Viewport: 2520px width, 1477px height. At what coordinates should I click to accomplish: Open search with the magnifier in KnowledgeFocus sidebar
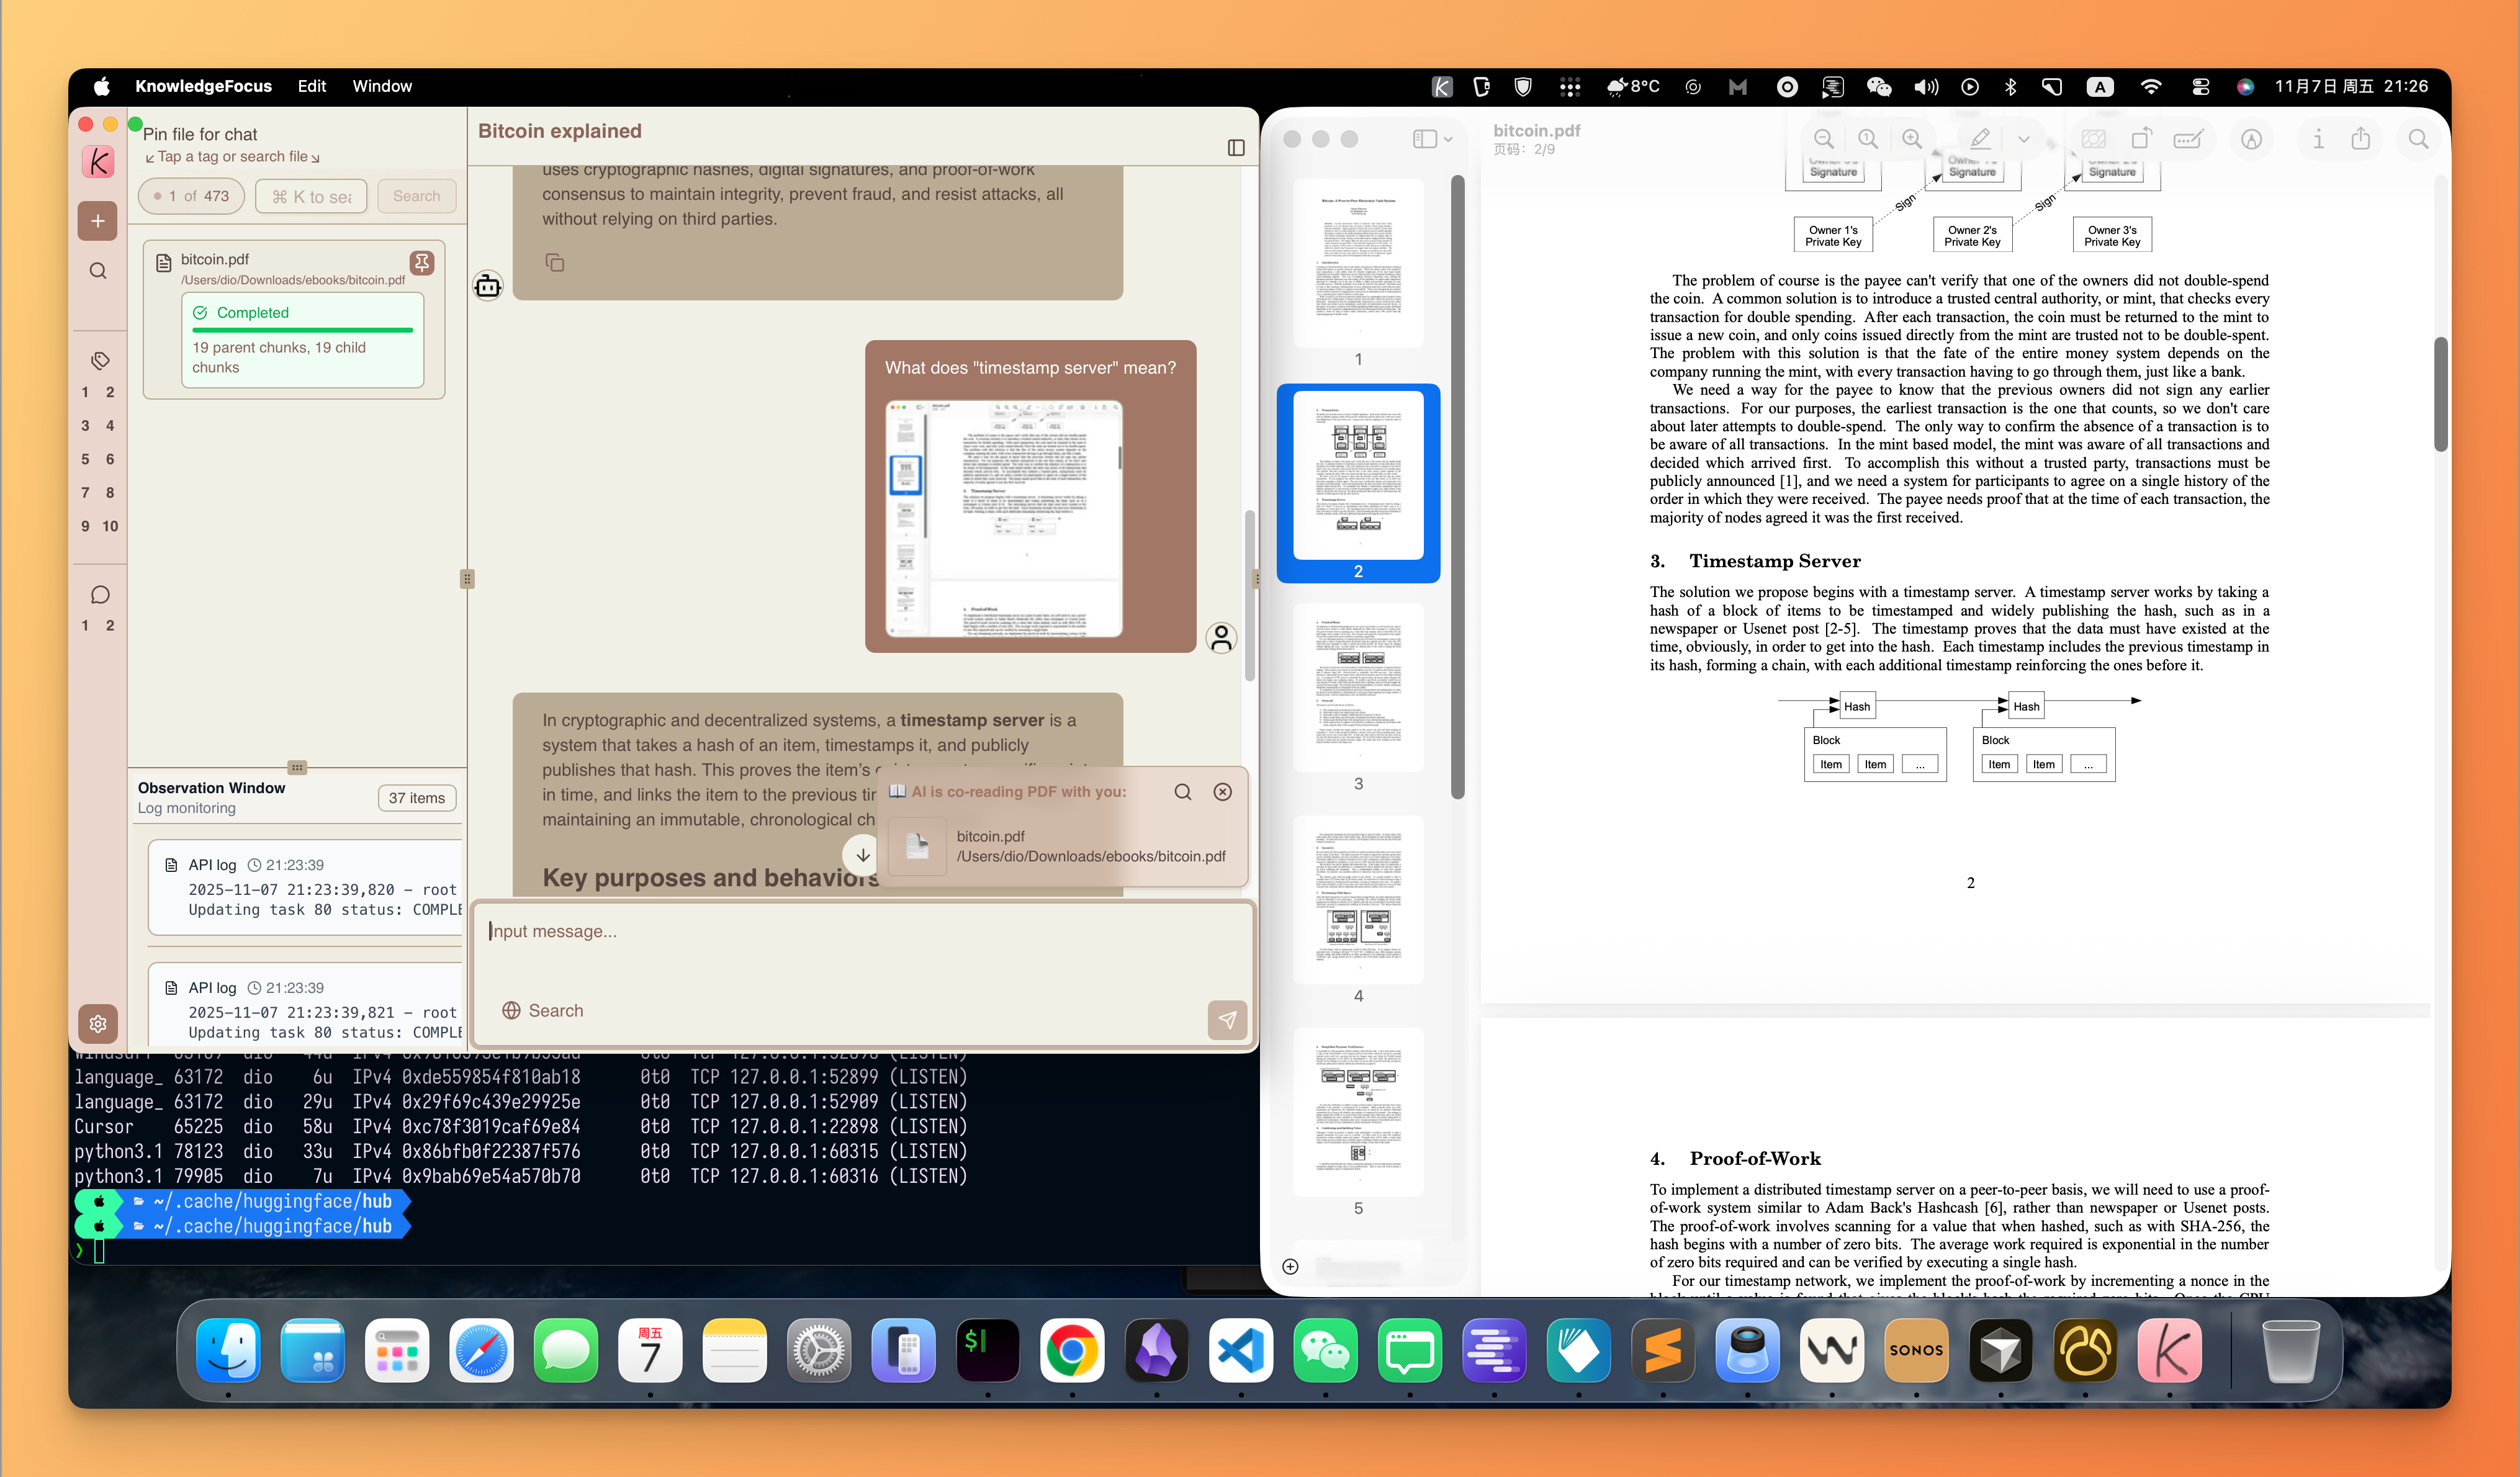click(x=98, y=270)
